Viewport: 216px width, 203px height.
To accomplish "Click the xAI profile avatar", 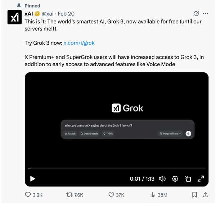I will coord(14,17).
